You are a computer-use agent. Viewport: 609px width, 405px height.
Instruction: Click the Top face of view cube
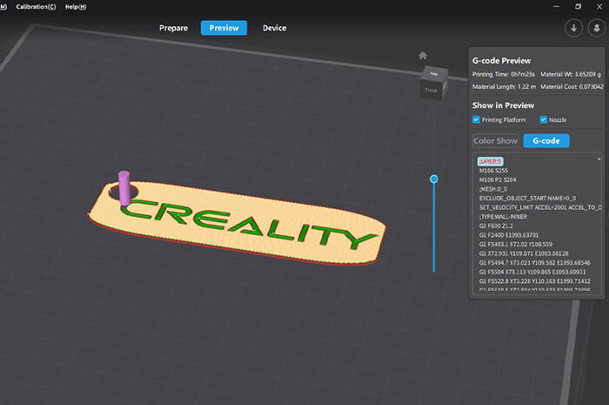click(434, 73)
